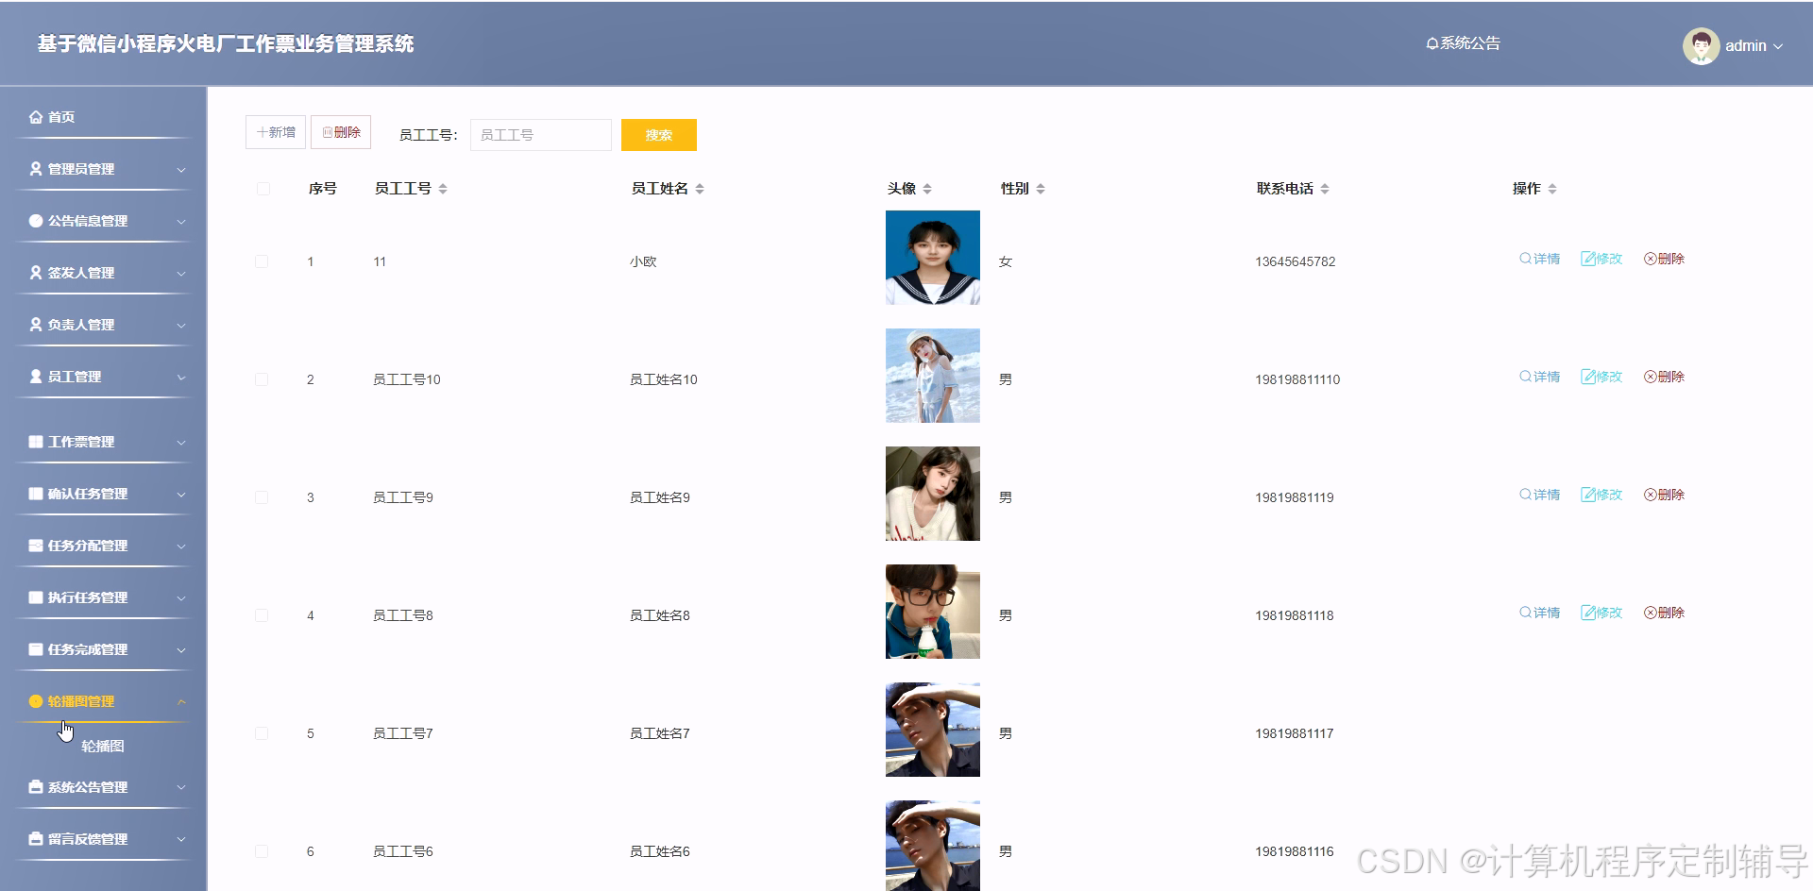Click the admin avatar picture
1813x891 pixels.
click(1702, 45)
